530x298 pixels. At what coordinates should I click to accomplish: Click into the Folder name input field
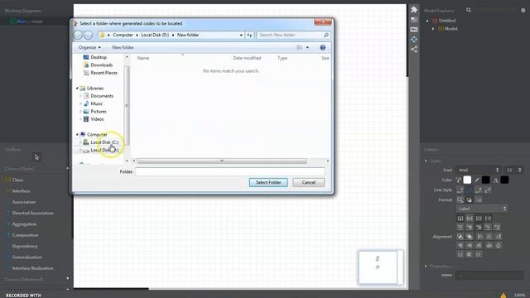[230, 172]
